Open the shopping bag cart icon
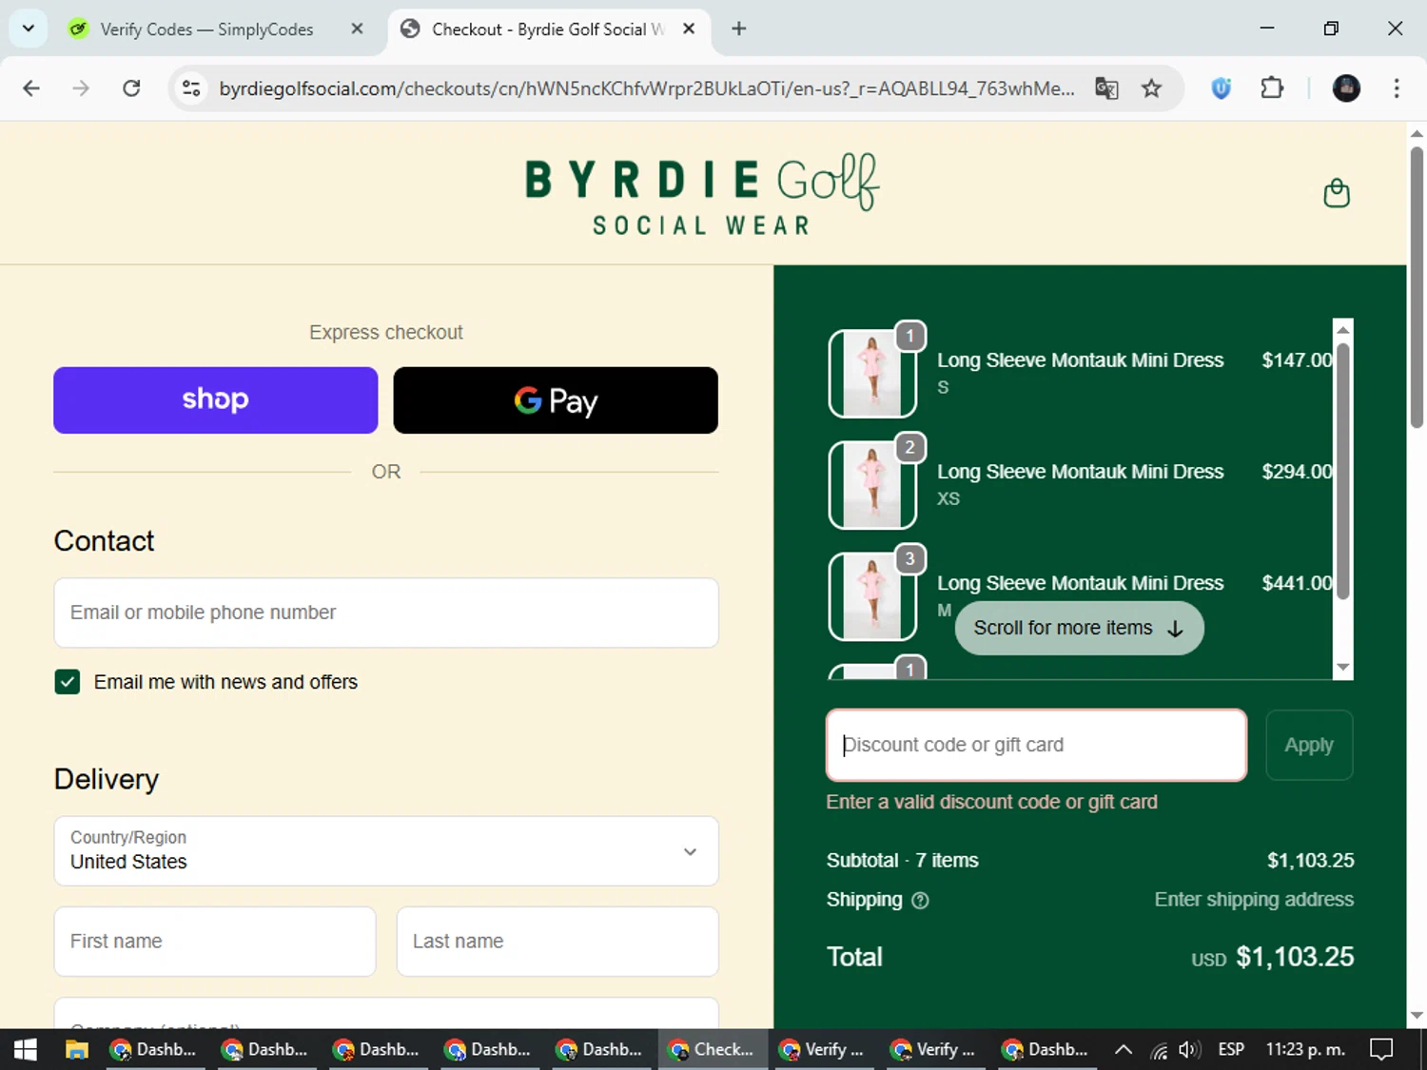Viewport: 1427px width, 1070px height. [x=1337, y=193]
